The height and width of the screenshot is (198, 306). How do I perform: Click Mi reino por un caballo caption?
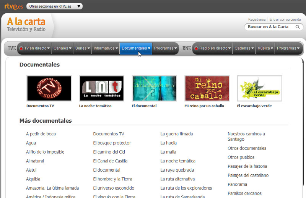[x=204, y=106]
